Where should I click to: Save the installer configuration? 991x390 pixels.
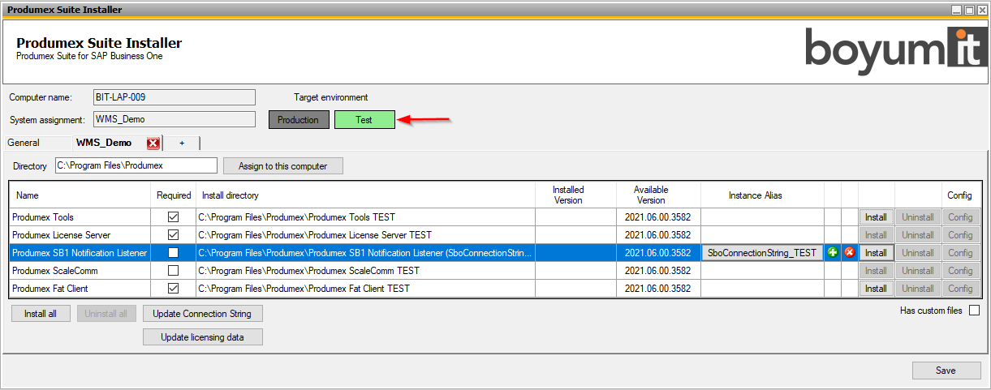(x=946, y=371)
